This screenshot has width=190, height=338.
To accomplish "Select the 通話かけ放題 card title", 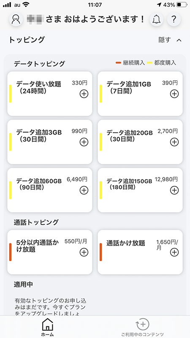I will 126,243.
